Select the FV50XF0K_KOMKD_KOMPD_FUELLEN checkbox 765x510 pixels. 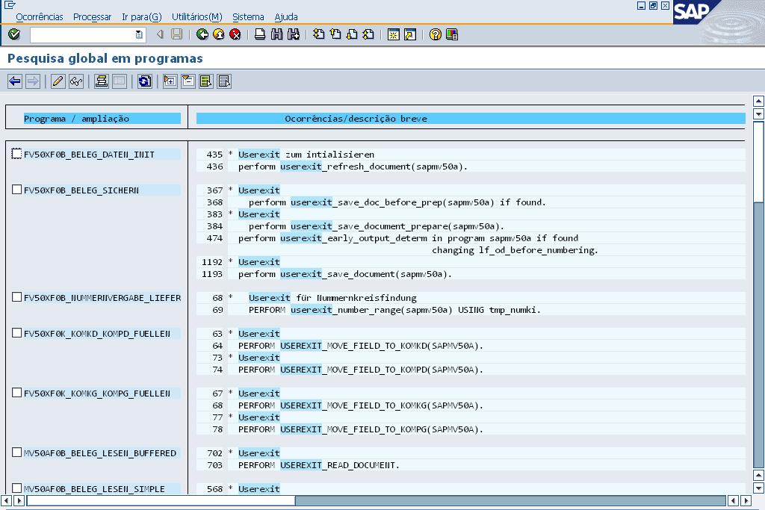[17, 333]
